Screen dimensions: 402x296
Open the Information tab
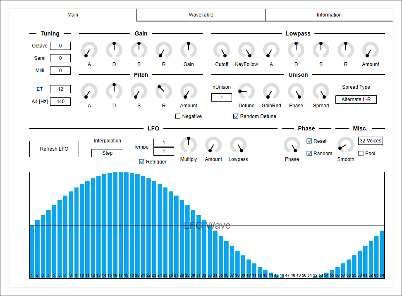(329, 15)
